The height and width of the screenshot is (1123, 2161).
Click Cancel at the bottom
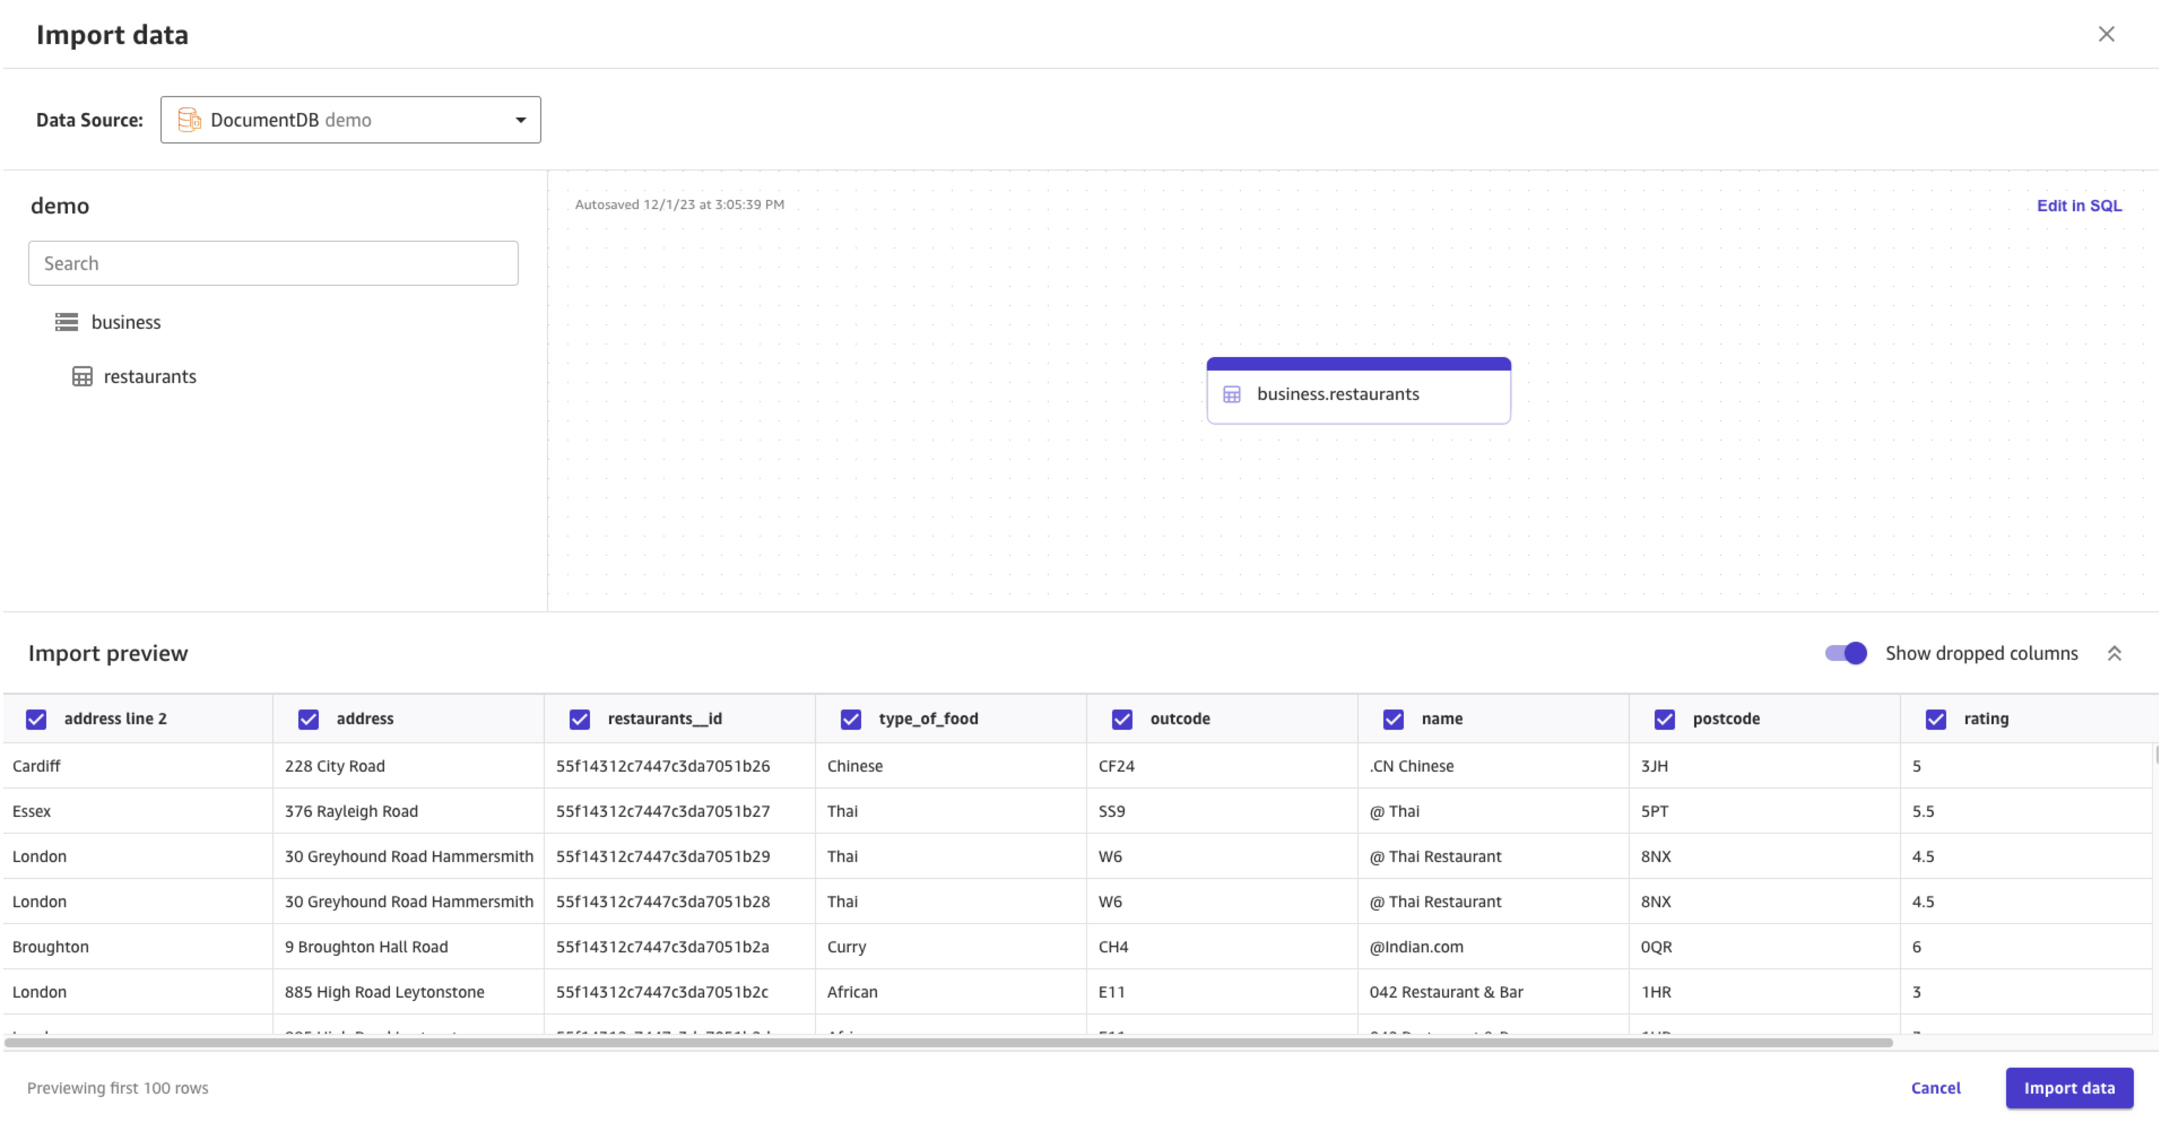[x=1936, y=1088]
